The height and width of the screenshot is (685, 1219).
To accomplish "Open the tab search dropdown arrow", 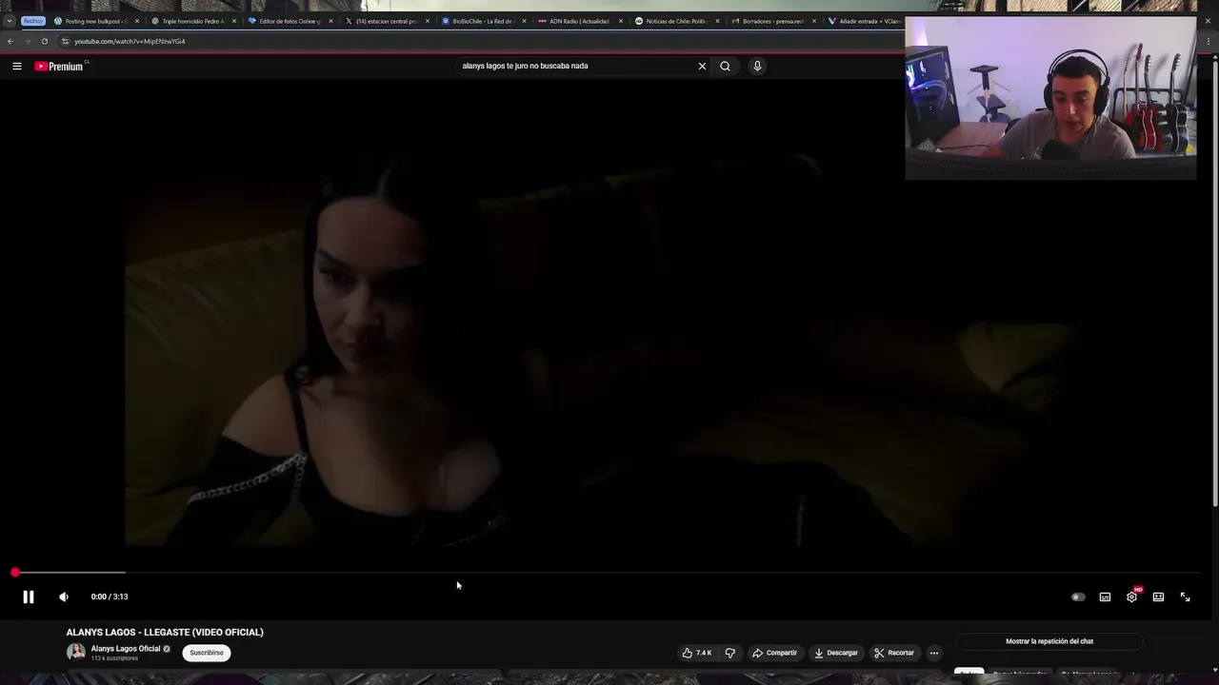I will pyautogui.click(x=9, y=21).
